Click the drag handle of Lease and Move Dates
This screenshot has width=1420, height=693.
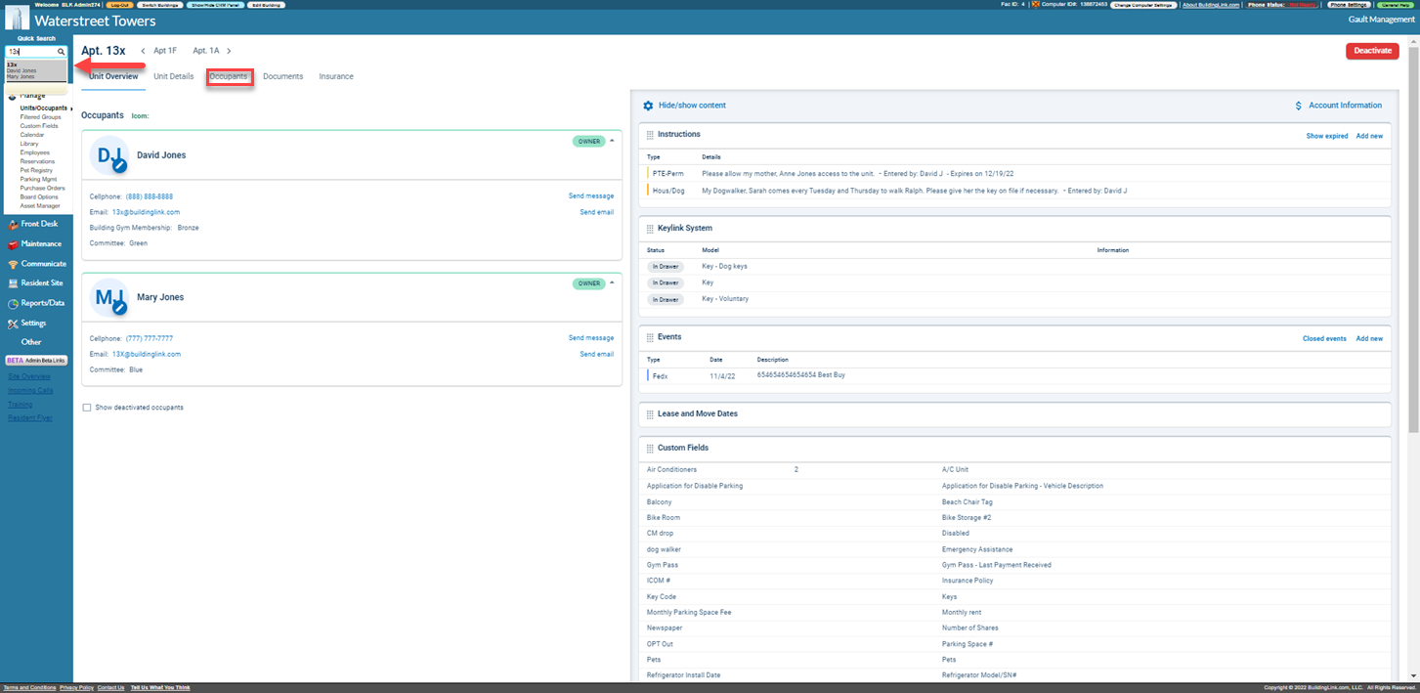pos(650,414)
